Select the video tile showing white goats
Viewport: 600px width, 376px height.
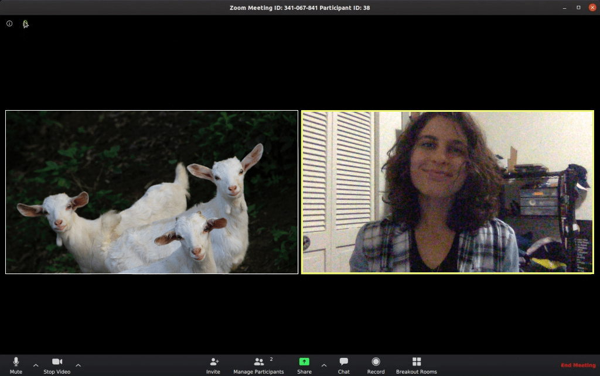tap(152, 192)
